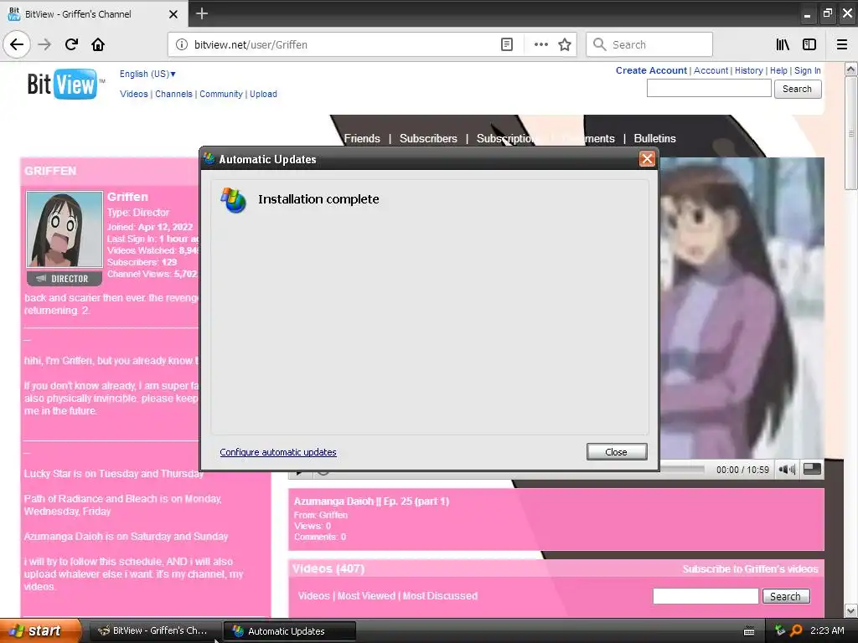Open the Upload navigation link
The image size is (858, 643).
click(x=263, y=94)
